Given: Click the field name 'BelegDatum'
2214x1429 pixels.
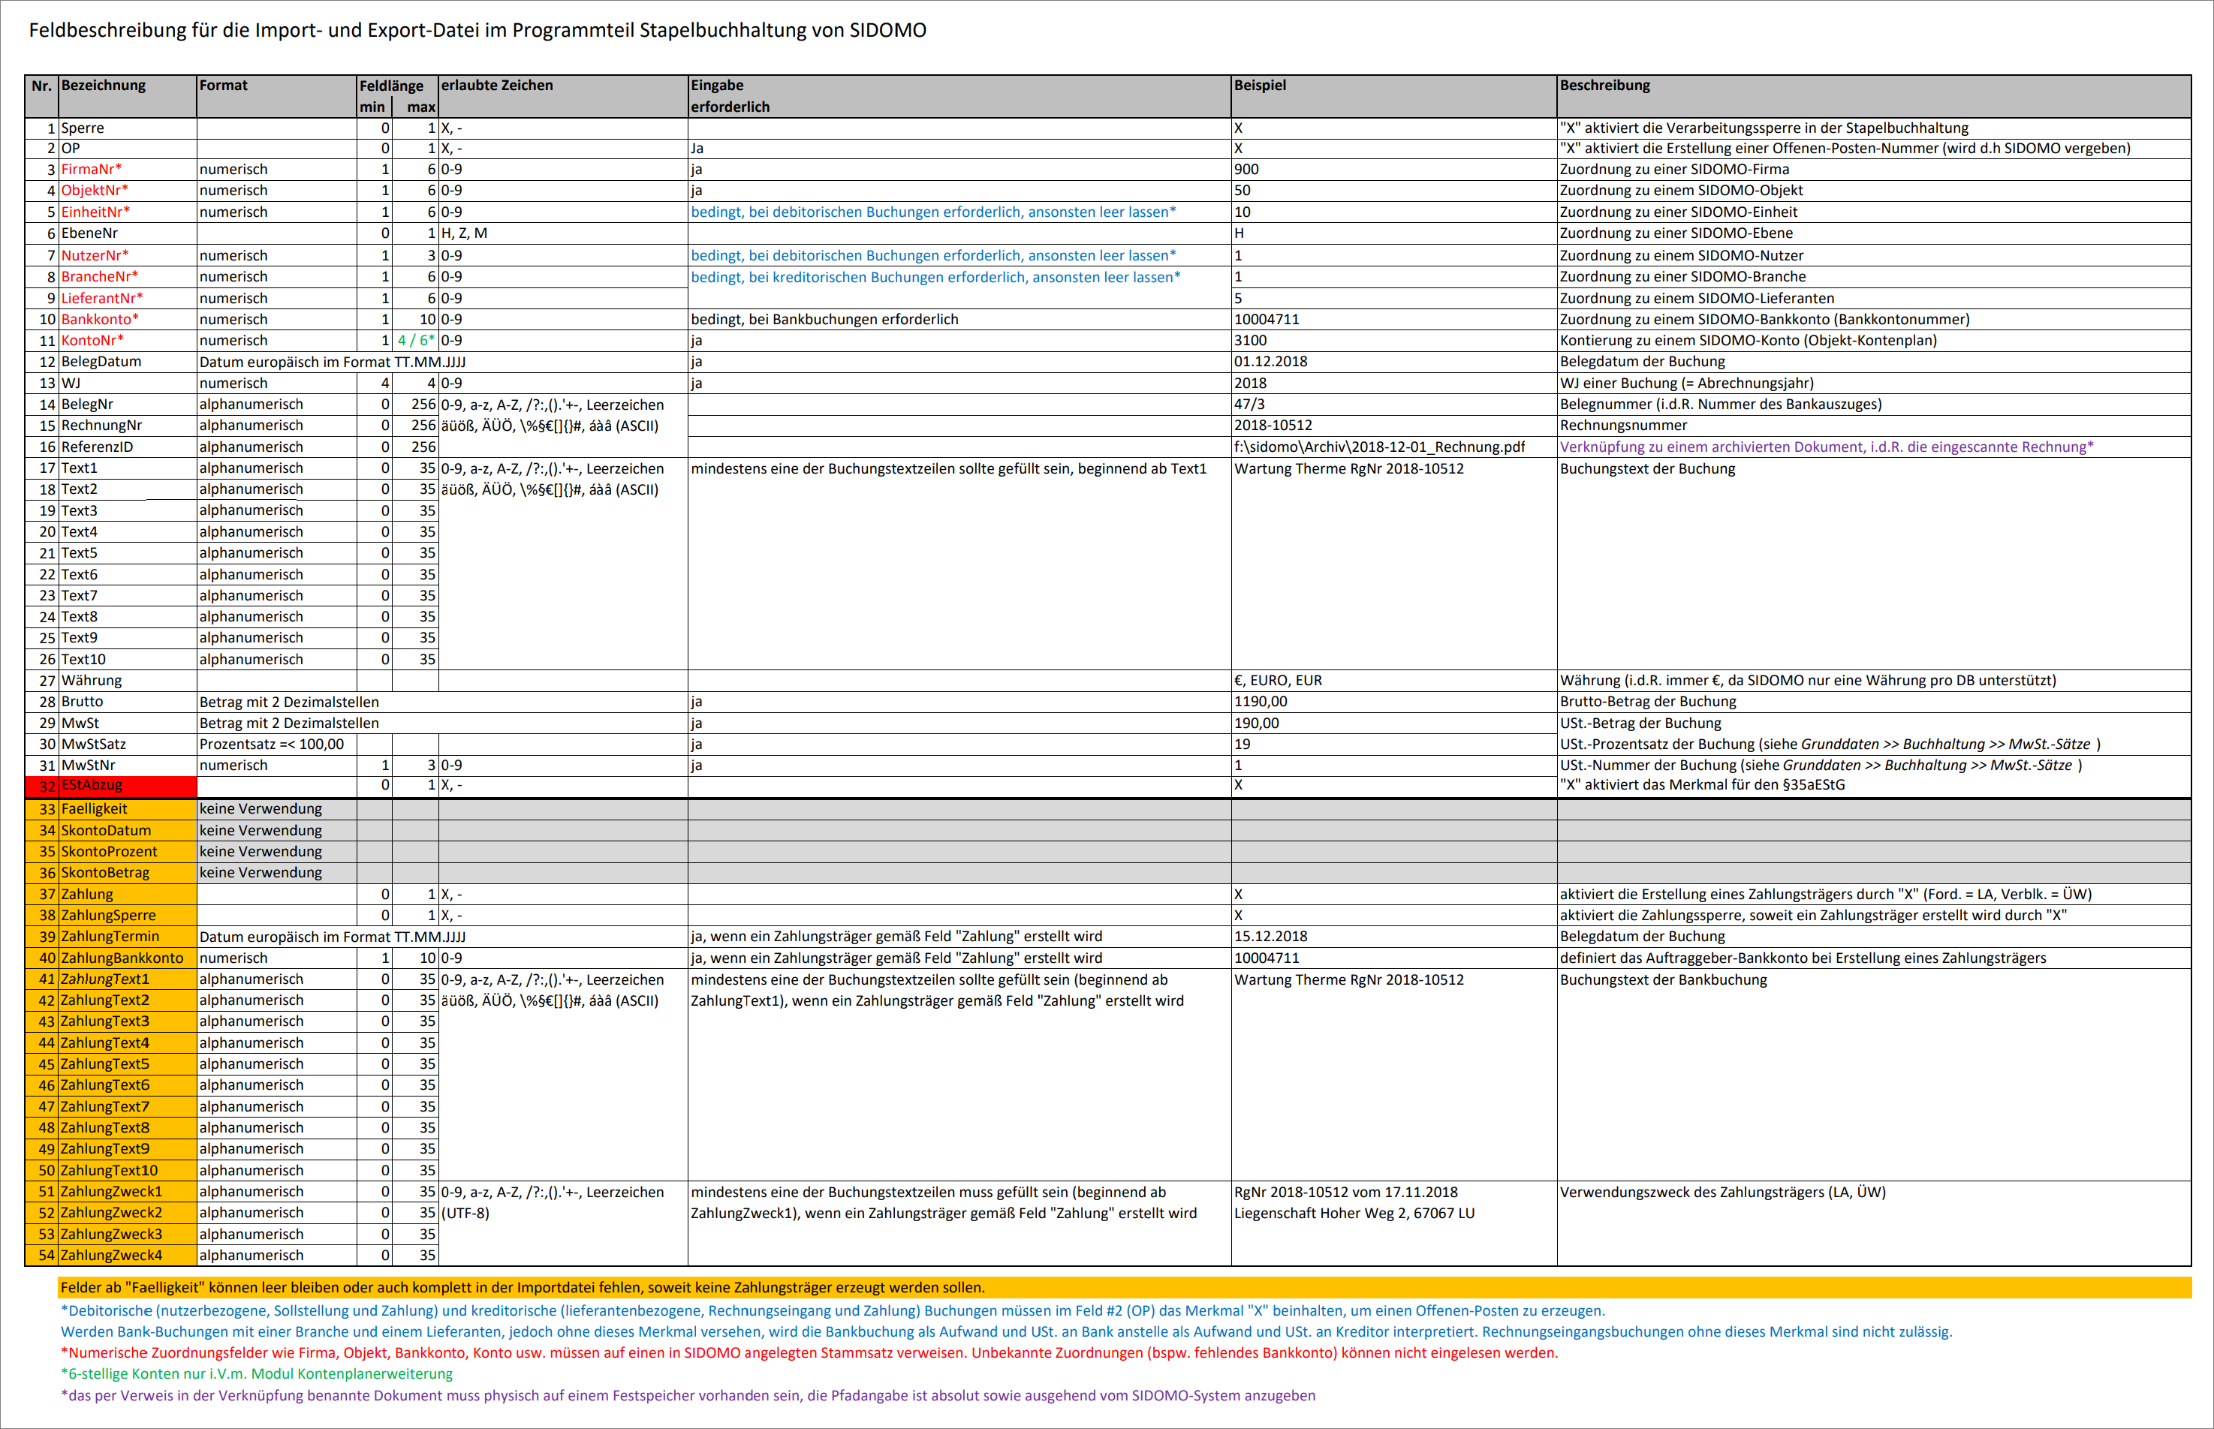Looking at the screenshot, I should tap(101, 362).
